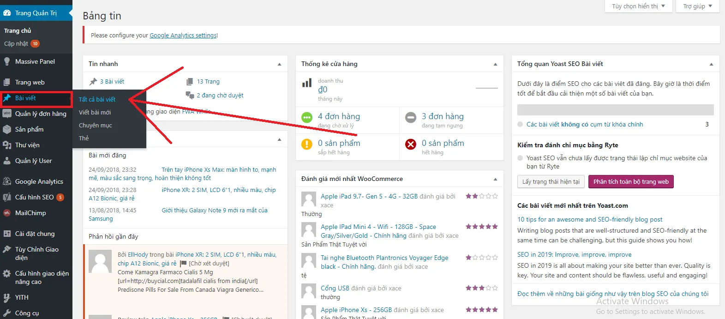Click the Quản lý User person icon
This screenshot has height=319, width=725.
(x=7, y=161)
